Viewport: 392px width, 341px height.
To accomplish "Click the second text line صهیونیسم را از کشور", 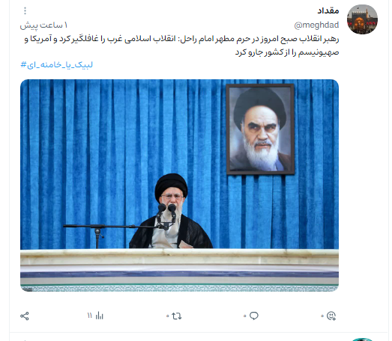I will (287, 52).
